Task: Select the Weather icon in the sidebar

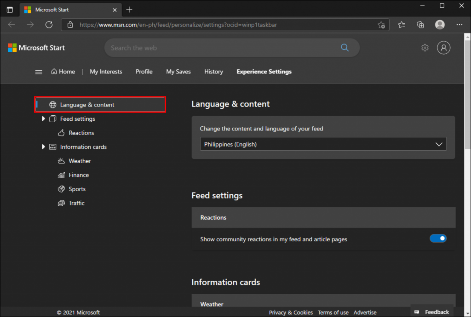Action: 62,161
